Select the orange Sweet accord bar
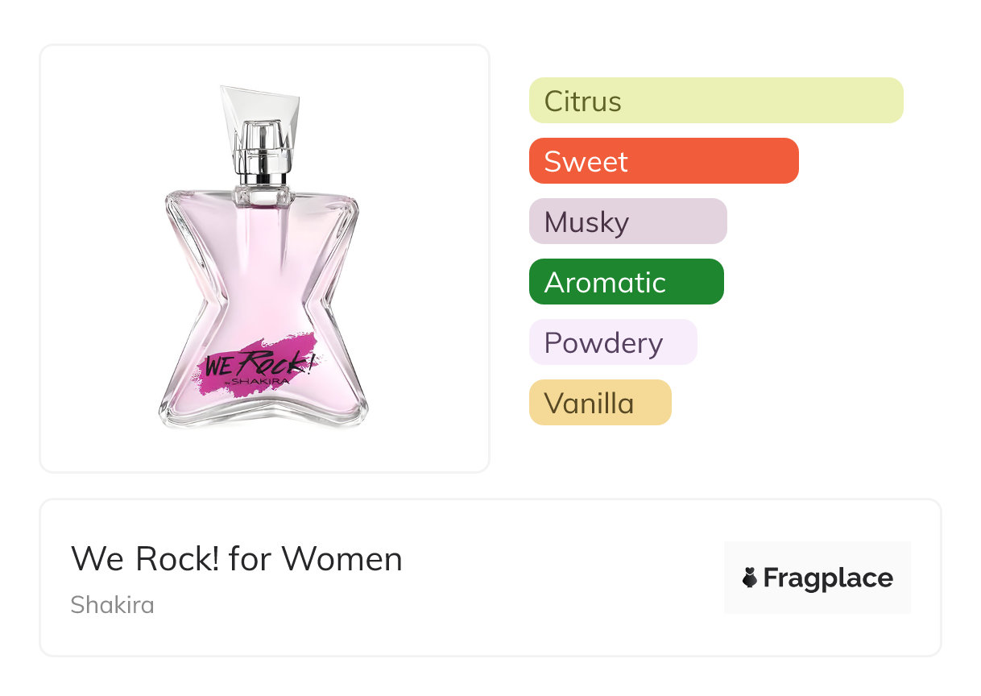 point(664,161)
